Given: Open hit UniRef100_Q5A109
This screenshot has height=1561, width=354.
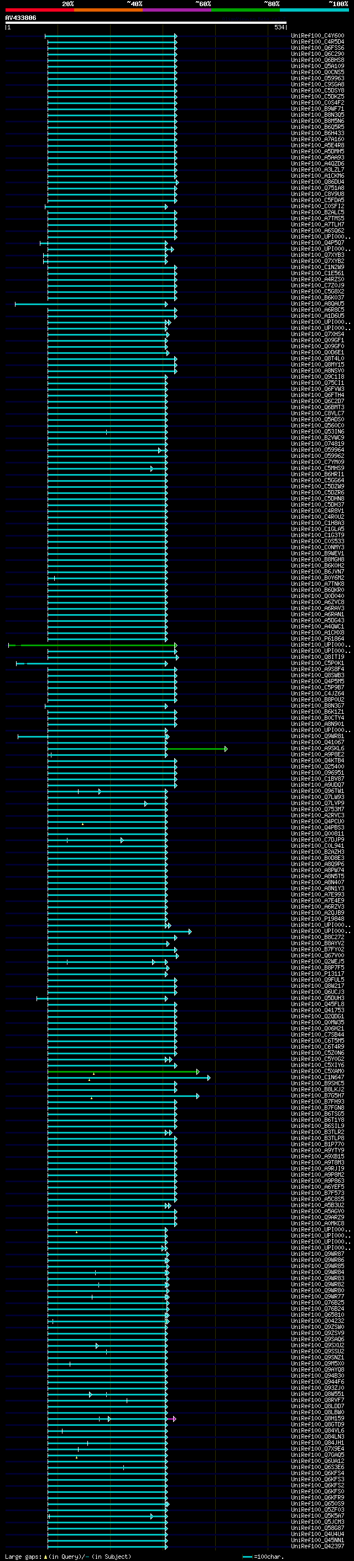Looking at the screenshot, I should tap(317, 66).
